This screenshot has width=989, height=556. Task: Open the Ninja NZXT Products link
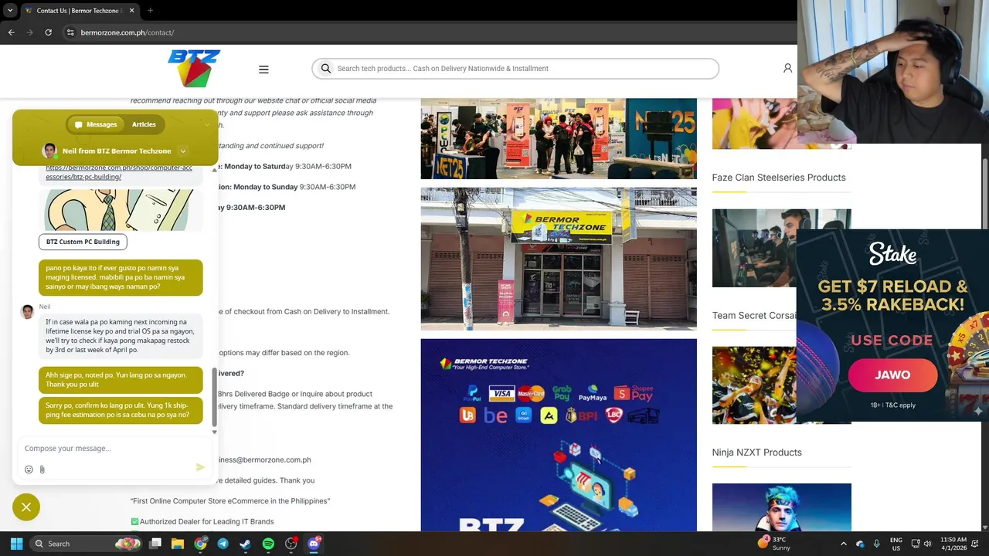click(x=756, y=453)
